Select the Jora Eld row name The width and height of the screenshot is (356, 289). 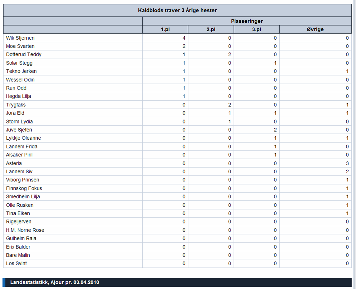pos(15,113)
